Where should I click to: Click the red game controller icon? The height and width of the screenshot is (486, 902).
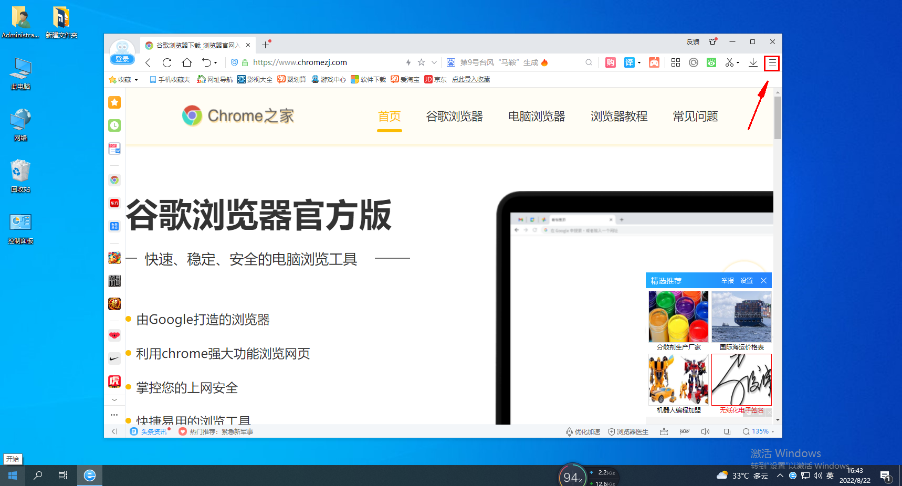point(654,62)
